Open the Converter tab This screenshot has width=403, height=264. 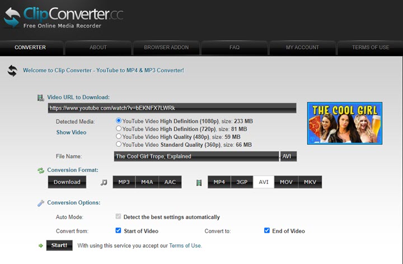click(x=30, y=48)
